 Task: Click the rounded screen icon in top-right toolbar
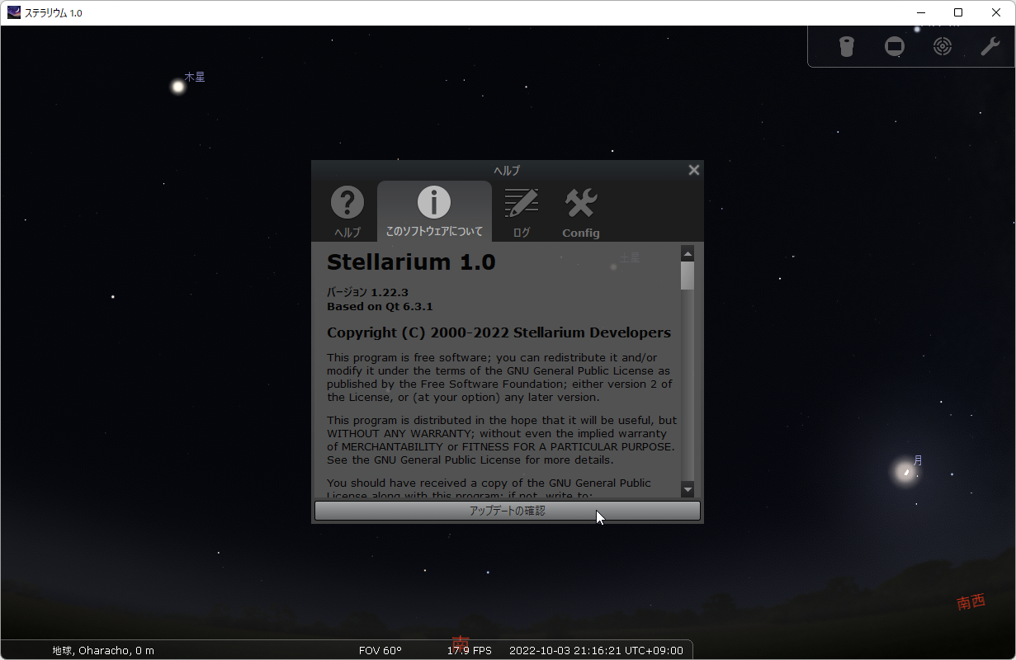(895, 46)
